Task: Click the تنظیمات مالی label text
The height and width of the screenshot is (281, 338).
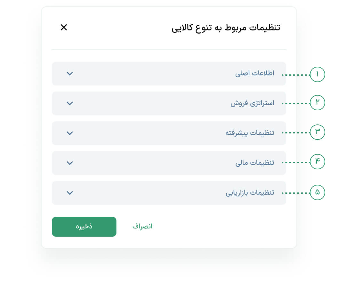Action: coord(255,163)
